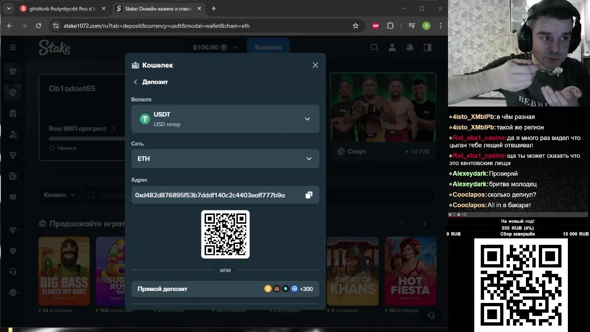Open the browser extensions puzzle icon
The width and height of the screenshot is (590, 332).
click(390, 26)
